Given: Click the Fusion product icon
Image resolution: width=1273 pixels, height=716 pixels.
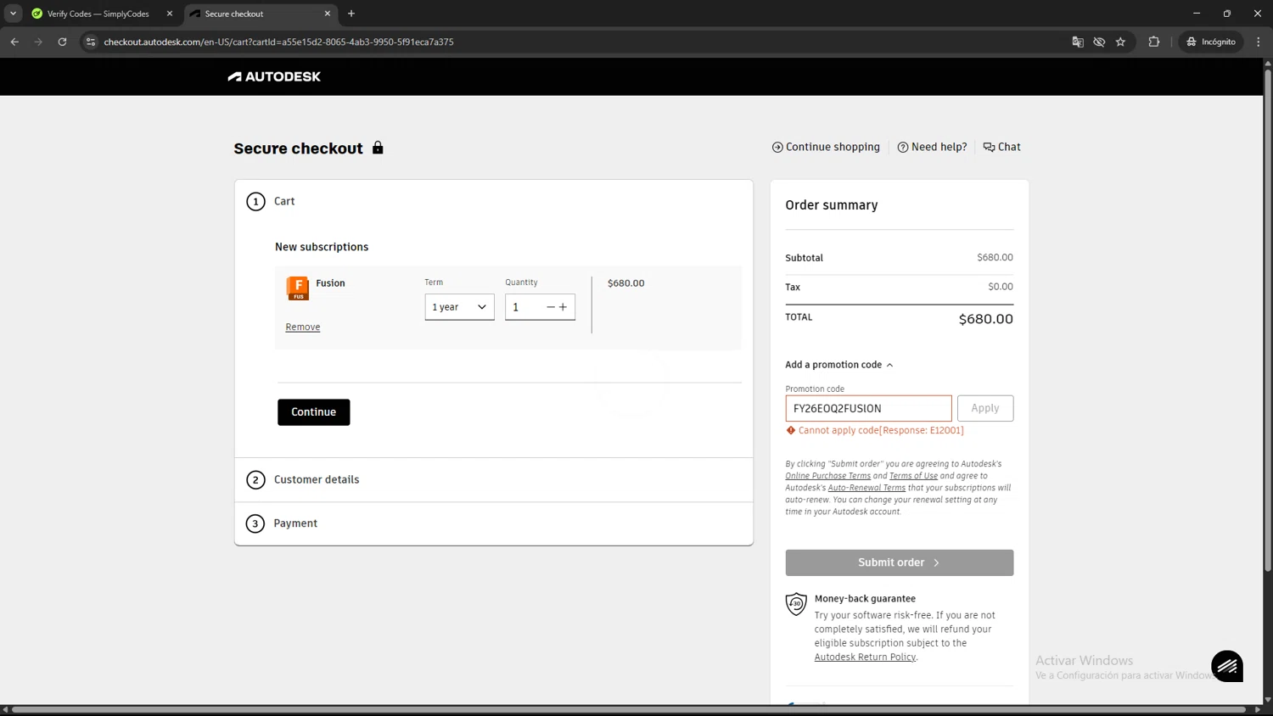Looking at the screenshot, I should pos(297,288).
